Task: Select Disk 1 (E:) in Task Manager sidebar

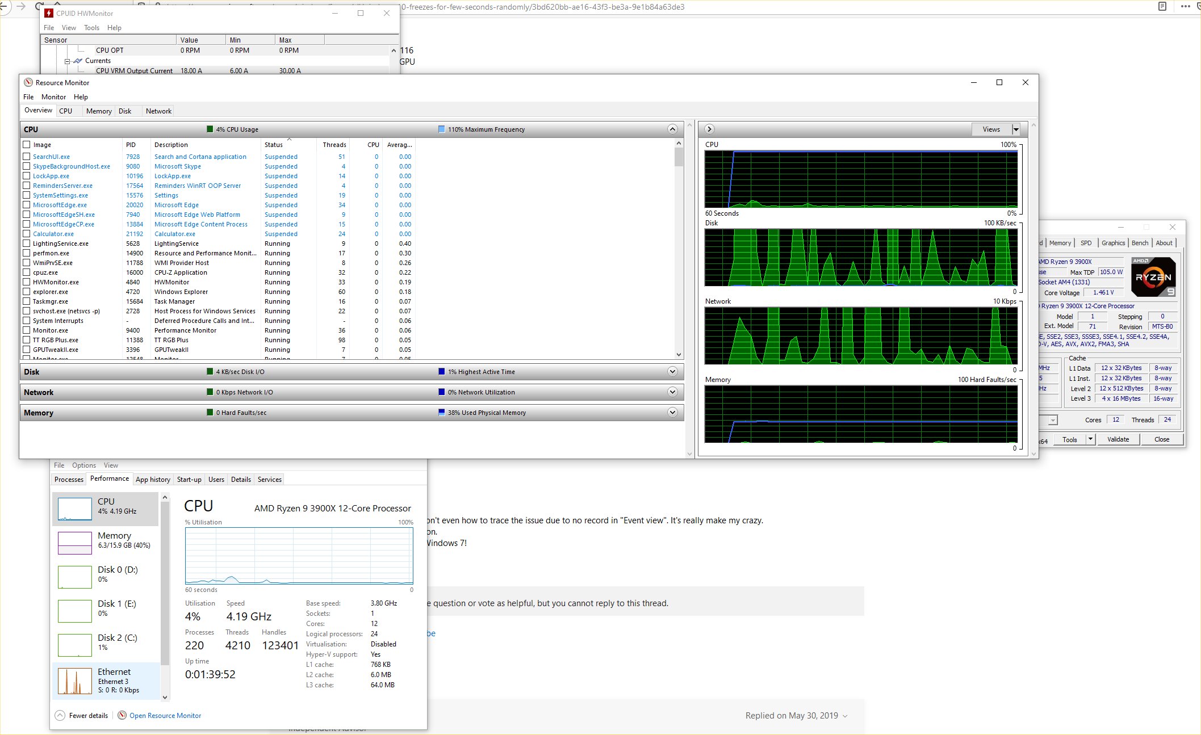Action: click(x=106, y=611)
